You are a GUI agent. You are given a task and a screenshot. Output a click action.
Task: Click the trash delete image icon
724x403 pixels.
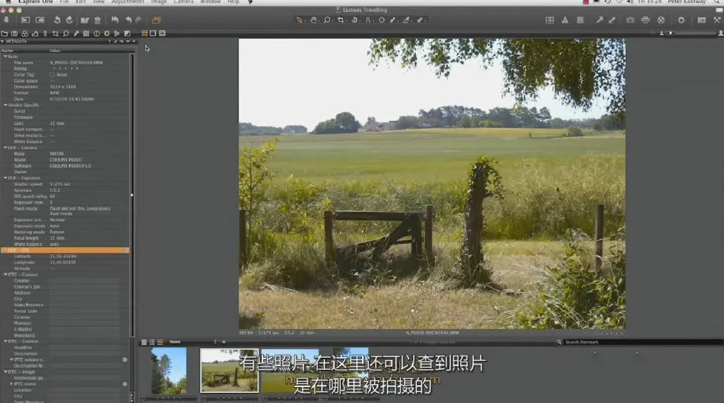pos(97,20)
